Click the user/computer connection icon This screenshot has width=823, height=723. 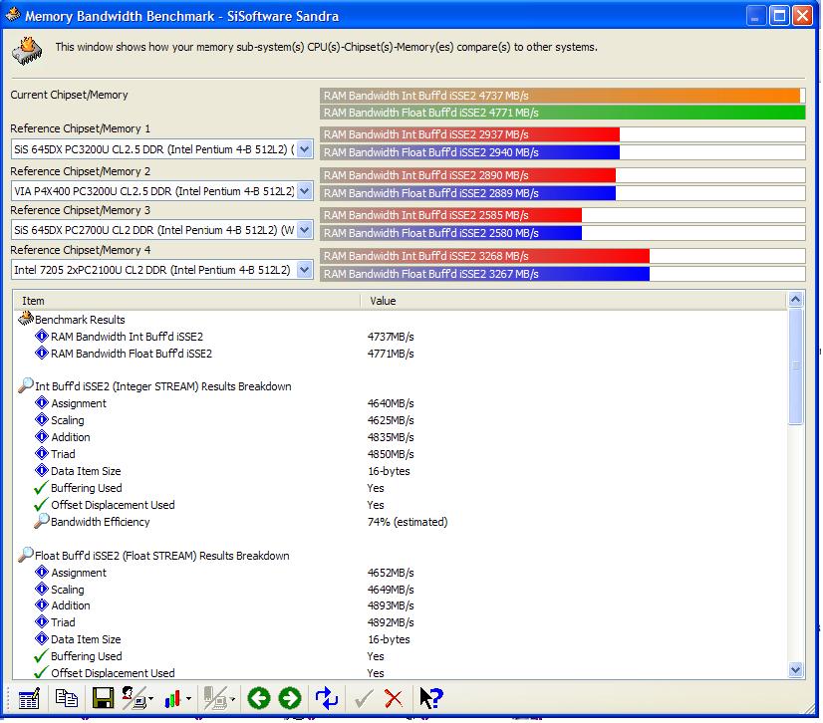tap(135, 698)
